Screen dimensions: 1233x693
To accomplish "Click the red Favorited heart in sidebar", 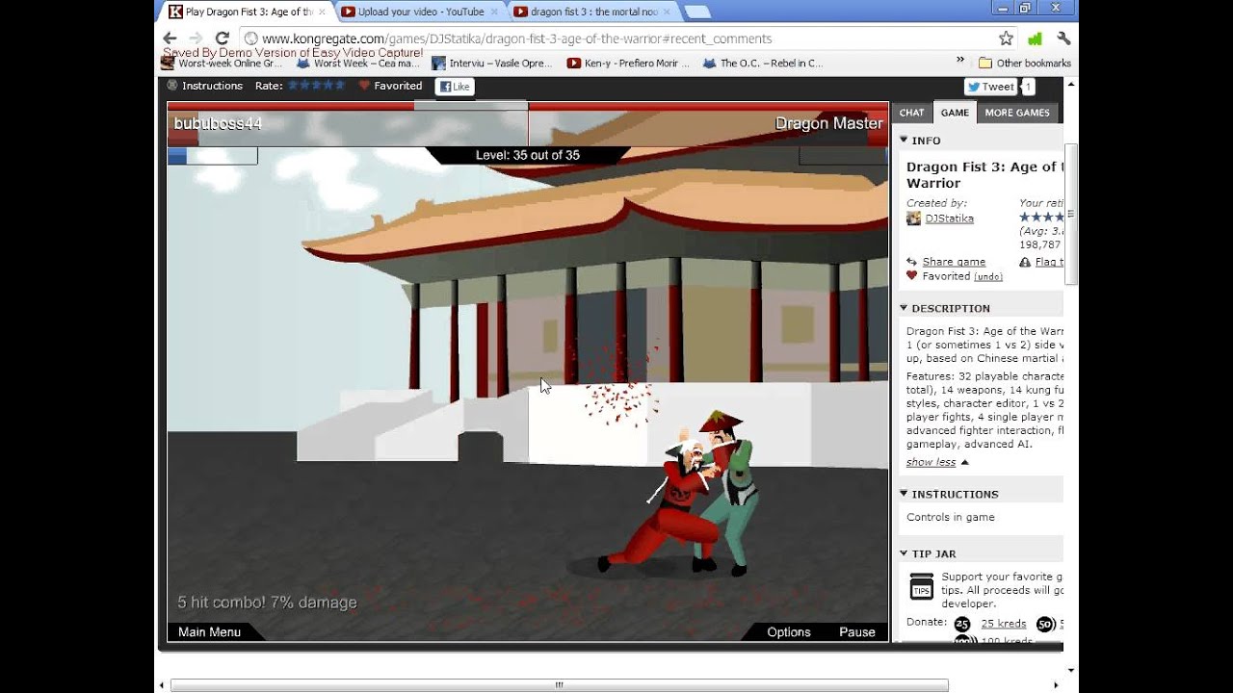I will tap(912, 276).
